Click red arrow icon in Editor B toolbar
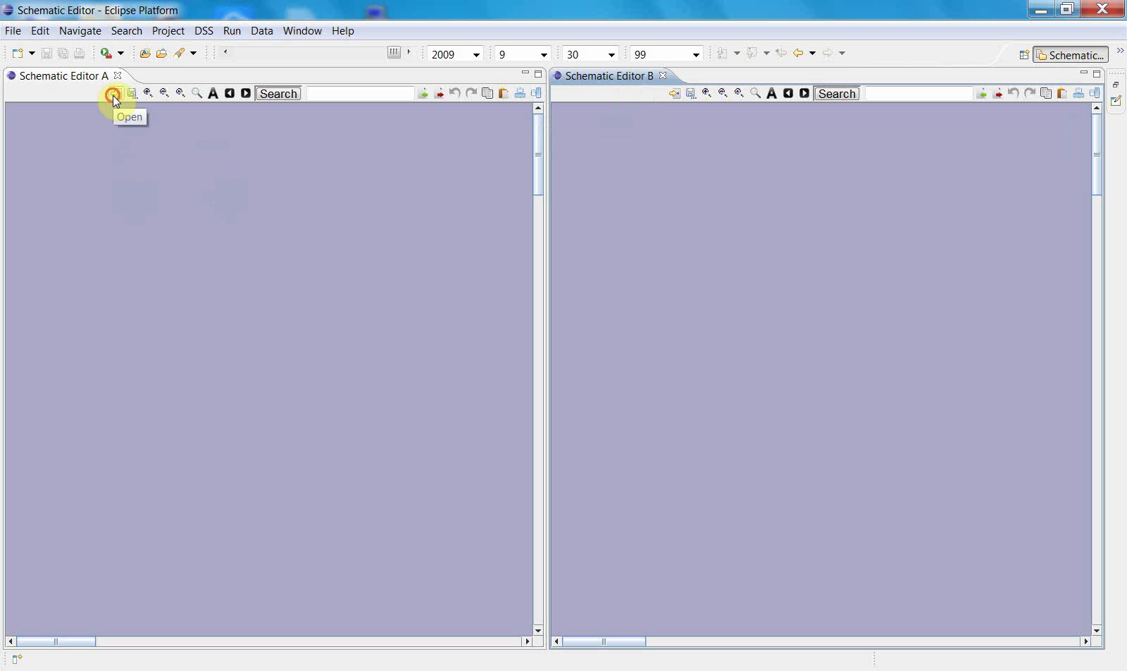 click(997, 94)
